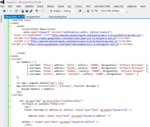Open the ARCHITECTURE menu
Image resolution: width=150 pixels, height=127 pixels.
coord(102,6)
